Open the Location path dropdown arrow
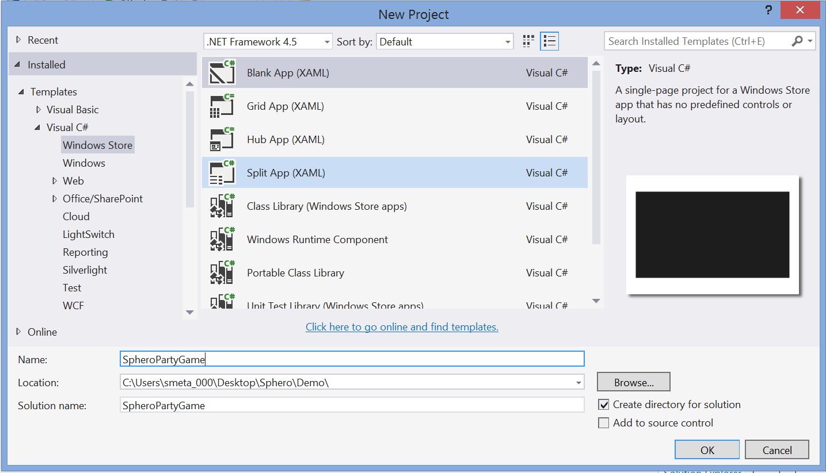The image size is (826, 473). pyautogui.click(x=578, y=382)
